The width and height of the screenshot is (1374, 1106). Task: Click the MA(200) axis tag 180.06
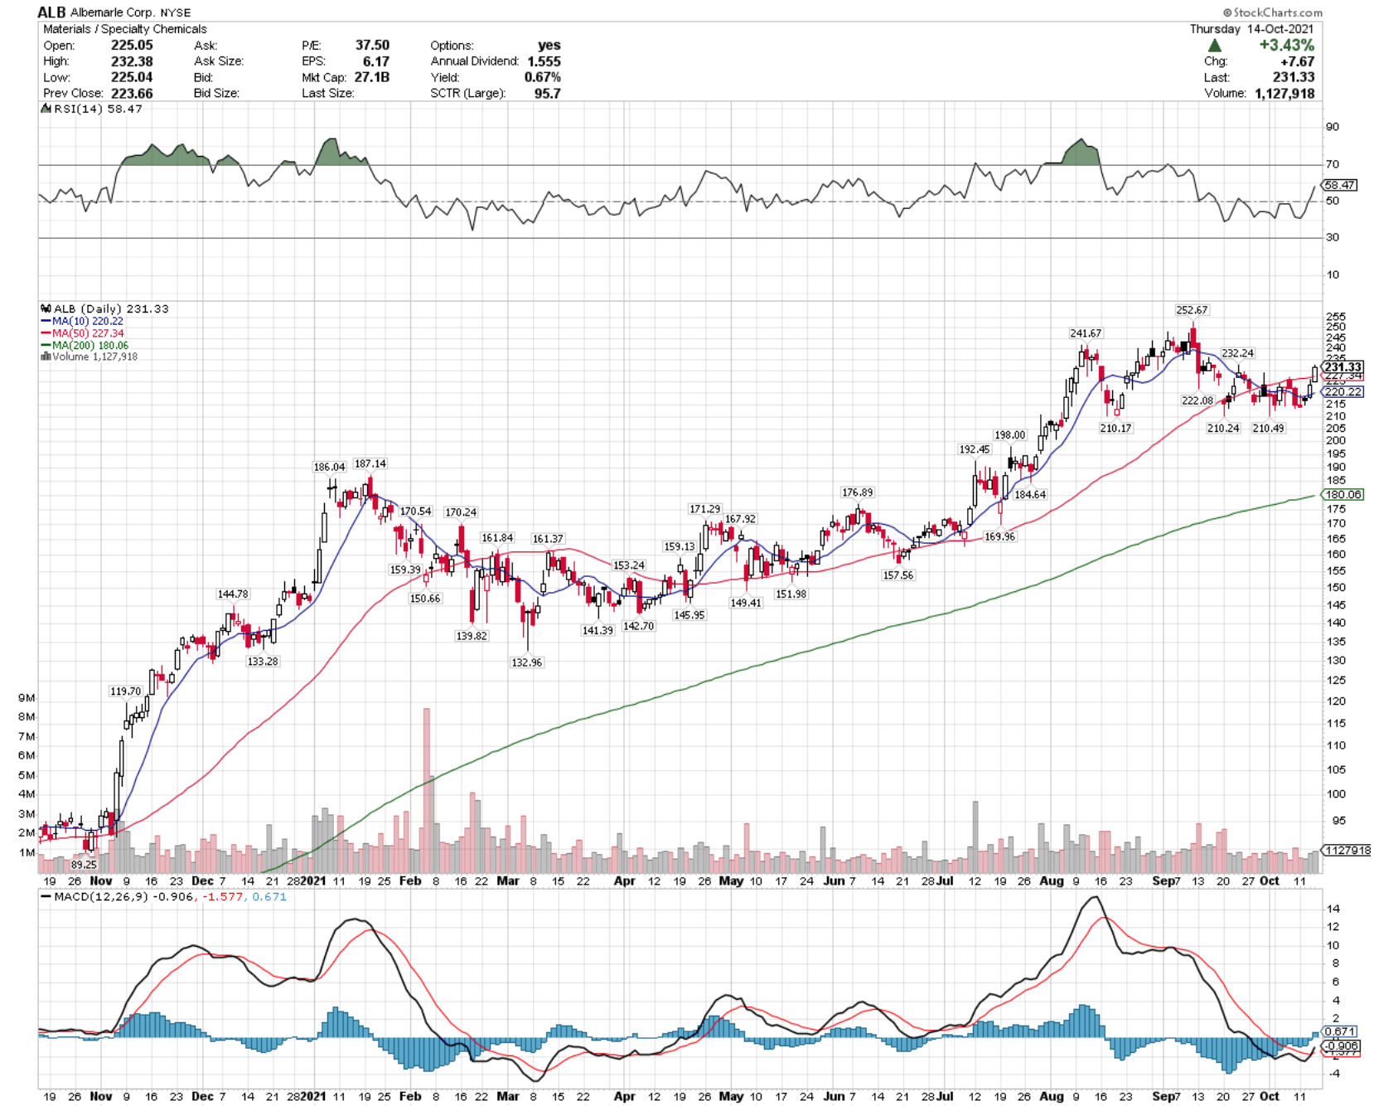[1343, 494]
